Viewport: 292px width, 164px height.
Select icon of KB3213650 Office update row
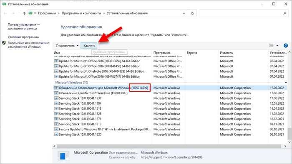tap(56, 61)
